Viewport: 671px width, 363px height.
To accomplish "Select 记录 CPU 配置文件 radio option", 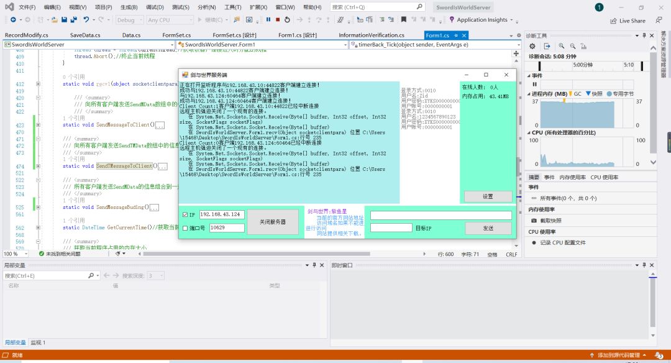I will coord(534,242).
